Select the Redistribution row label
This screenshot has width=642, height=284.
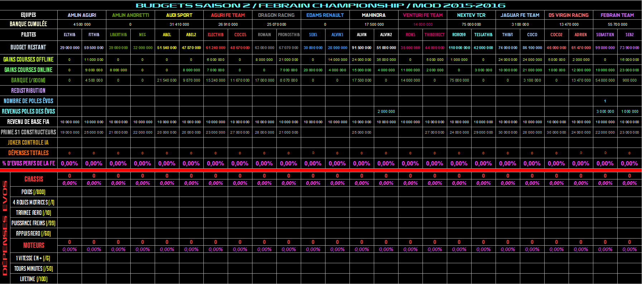click(x=28, y=91)
